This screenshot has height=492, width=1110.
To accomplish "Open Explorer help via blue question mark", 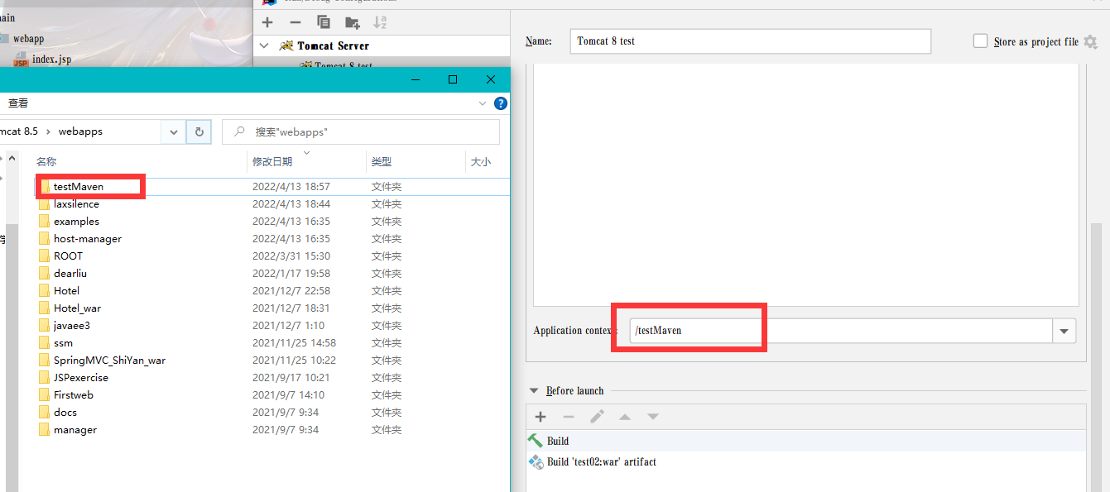I will (x=500, y=103).
